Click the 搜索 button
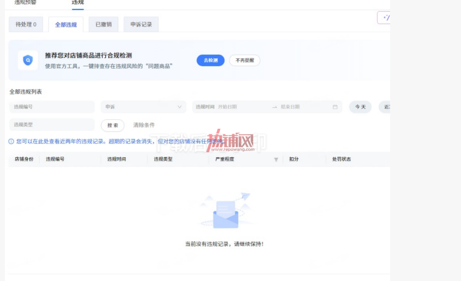This screenshot has width=461, height=281. click(112, 125)
